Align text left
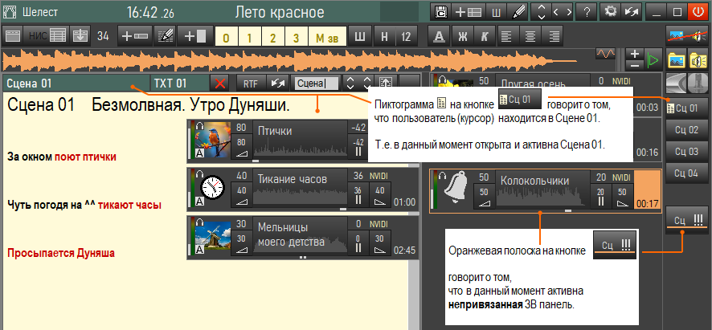The width and height of the screenshot is (712, 330). pos(508,36)
